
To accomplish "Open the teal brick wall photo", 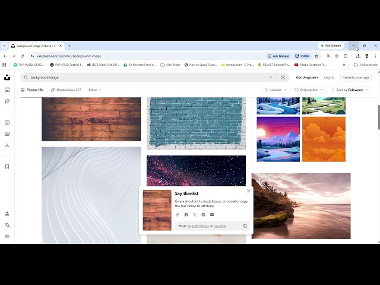I will [x=196, y=123].
